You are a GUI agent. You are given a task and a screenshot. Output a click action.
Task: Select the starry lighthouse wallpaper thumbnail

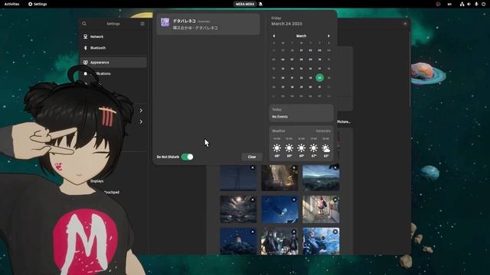pos(238,241)
